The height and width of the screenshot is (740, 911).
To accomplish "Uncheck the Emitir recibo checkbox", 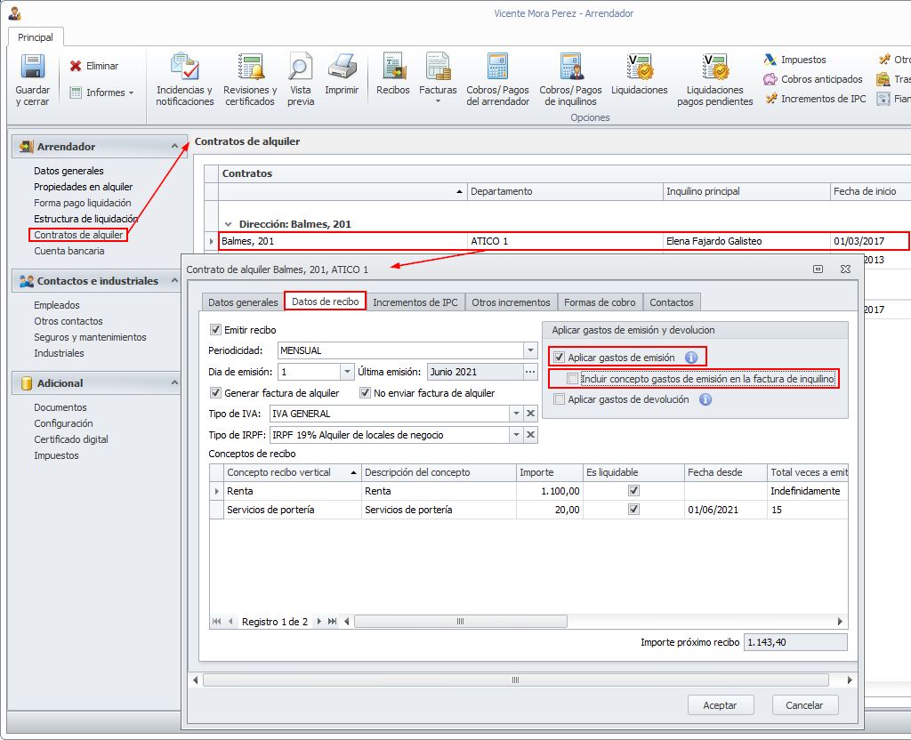I will pos(215,330).
